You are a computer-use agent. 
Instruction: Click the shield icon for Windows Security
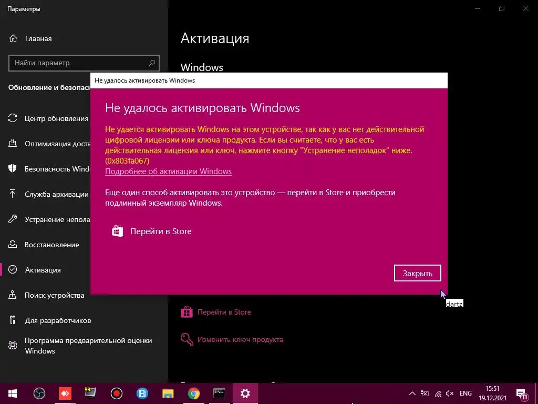[x=13, y=169]
